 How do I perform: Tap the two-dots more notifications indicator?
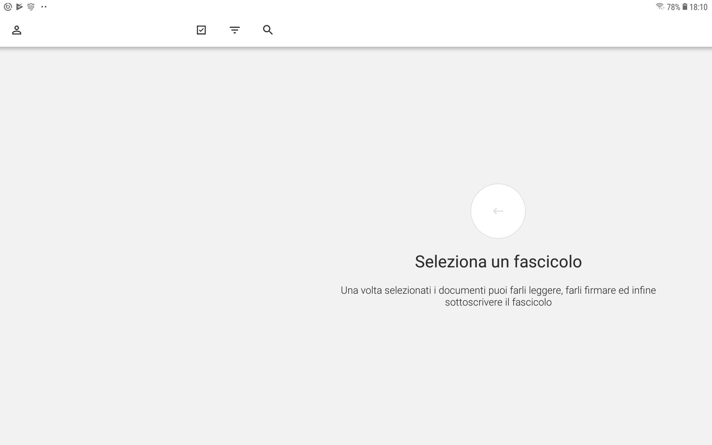click(44, 7)
